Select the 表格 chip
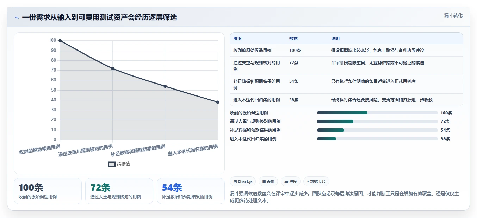 pyautogui.click(x=268, y=181)
